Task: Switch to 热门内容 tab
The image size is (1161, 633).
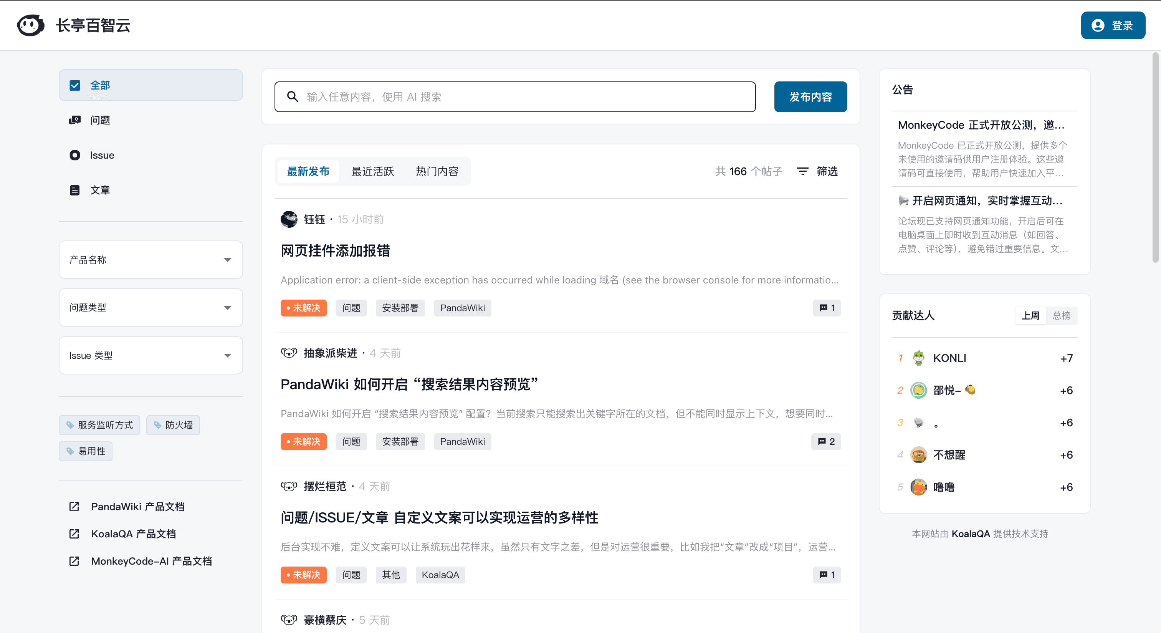Action: (437, 171)
